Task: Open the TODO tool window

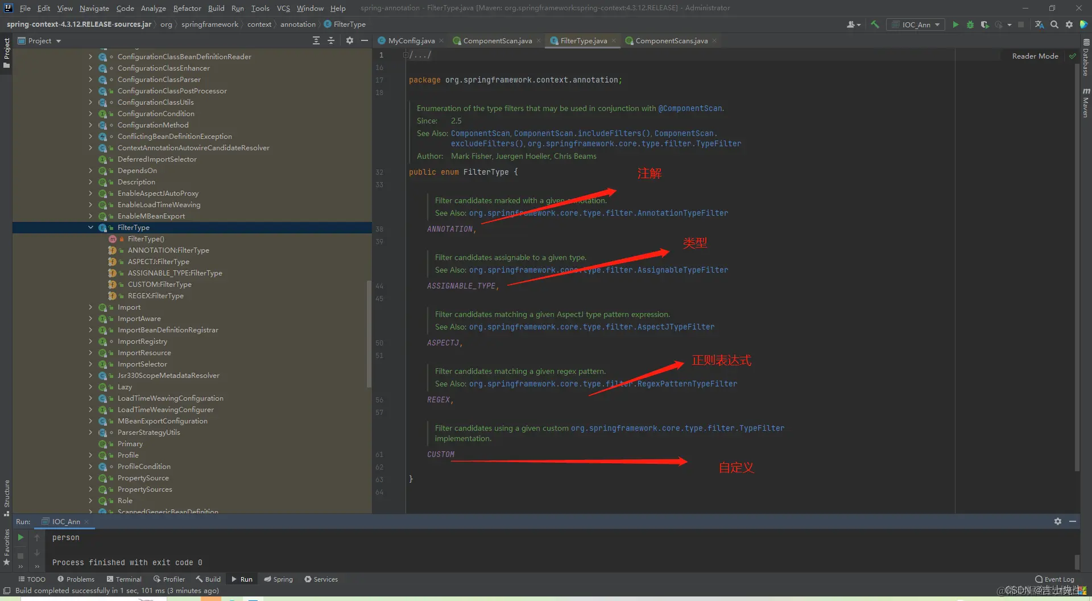Action: coord(32,579)
